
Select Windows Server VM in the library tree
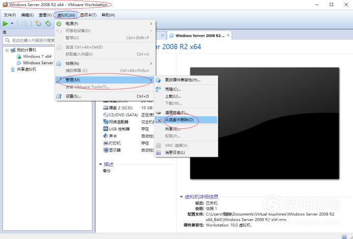(38, 63)
